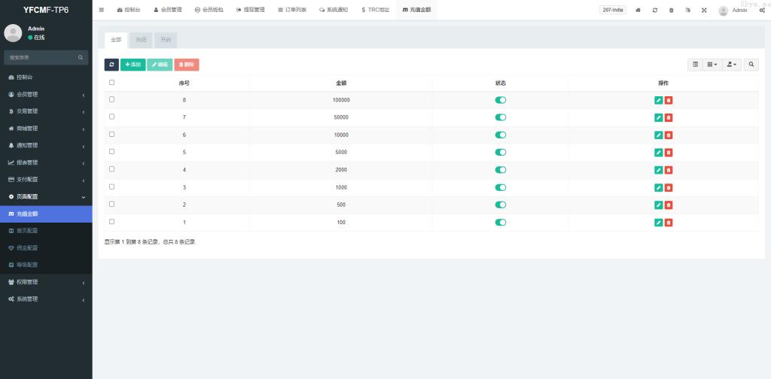The height and width of the screenshot is (379, 771).
Task: Open the columns dropdown in table toolbar
Action: coord(712,65)
